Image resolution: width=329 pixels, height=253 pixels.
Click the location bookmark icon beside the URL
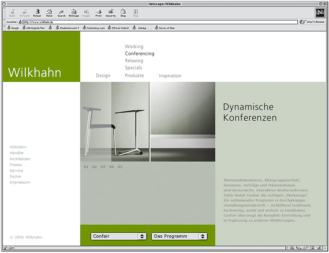20,22
